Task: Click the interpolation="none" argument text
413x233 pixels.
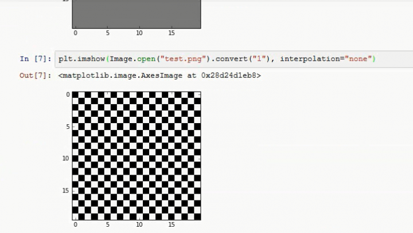Action: click(x=326, y=58)
